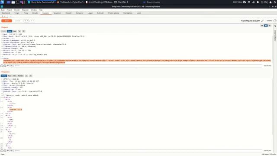Select Raw view in Request panel
The width and height of the screenshot is (277, 156).
[x=10, y=31]
